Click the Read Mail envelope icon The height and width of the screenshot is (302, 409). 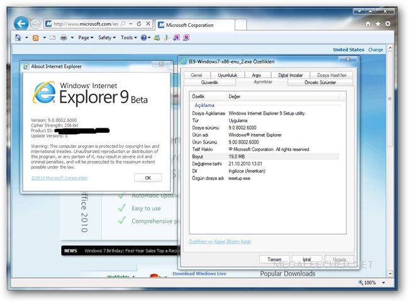[x=52, y=38]
